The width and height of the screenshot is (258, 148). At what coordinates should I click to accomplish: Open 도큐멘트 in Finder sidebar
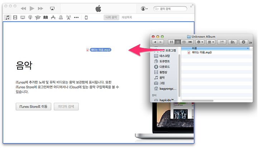point(162,61)
